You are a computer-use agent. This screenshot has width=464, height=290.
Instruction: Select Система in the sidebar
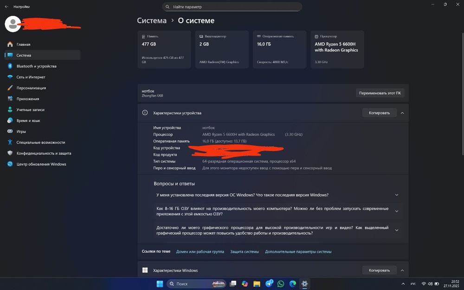coord(42,55)
